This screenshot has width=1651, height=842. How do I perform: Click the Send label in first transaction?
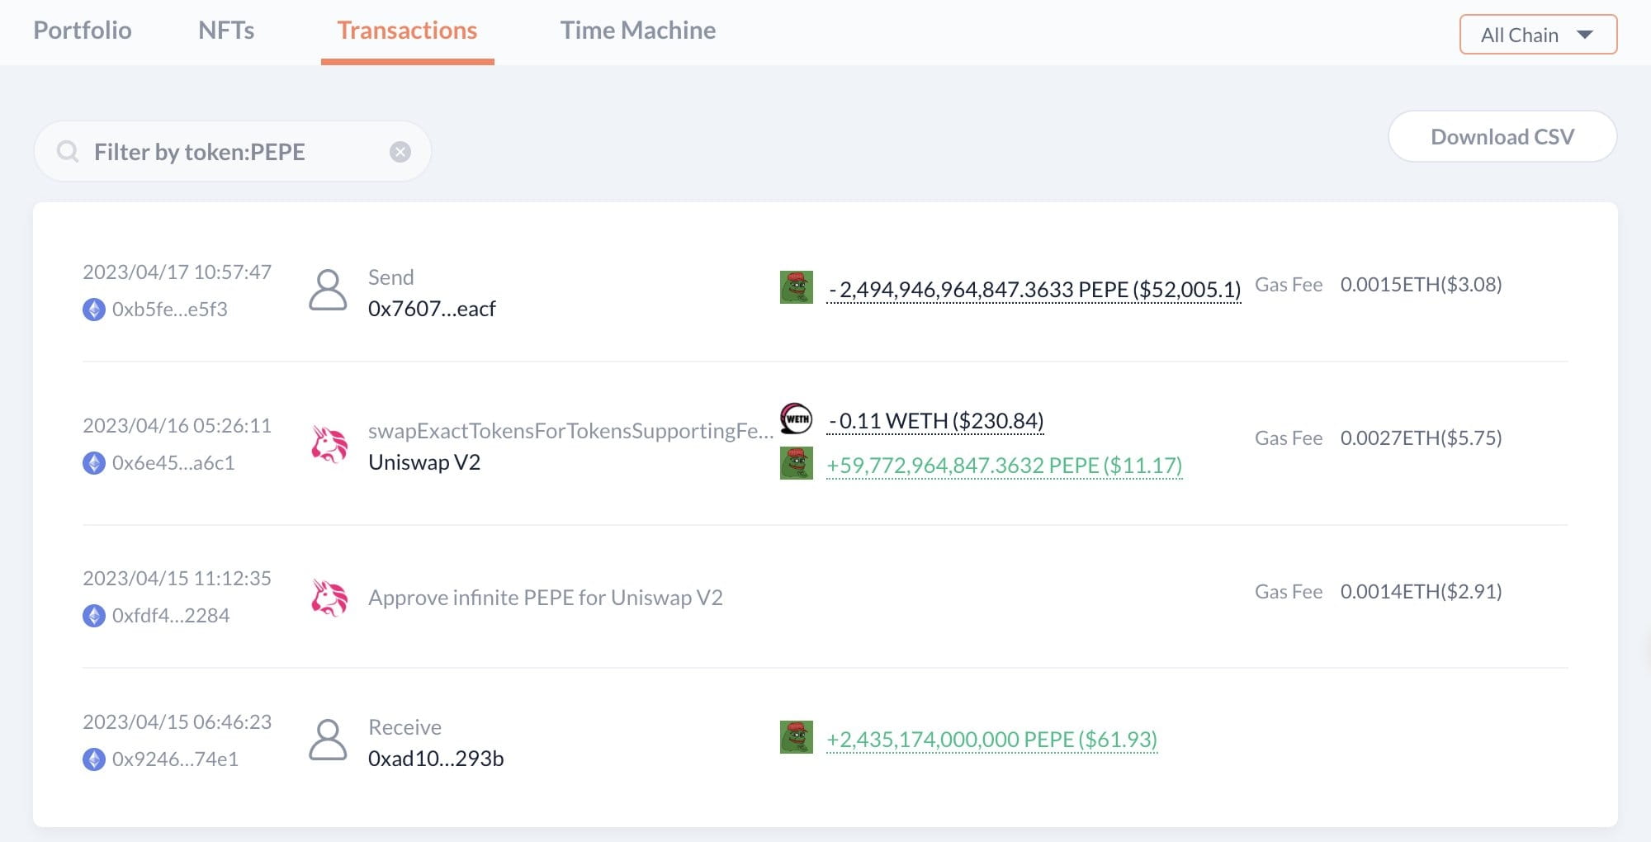point(391,277)
